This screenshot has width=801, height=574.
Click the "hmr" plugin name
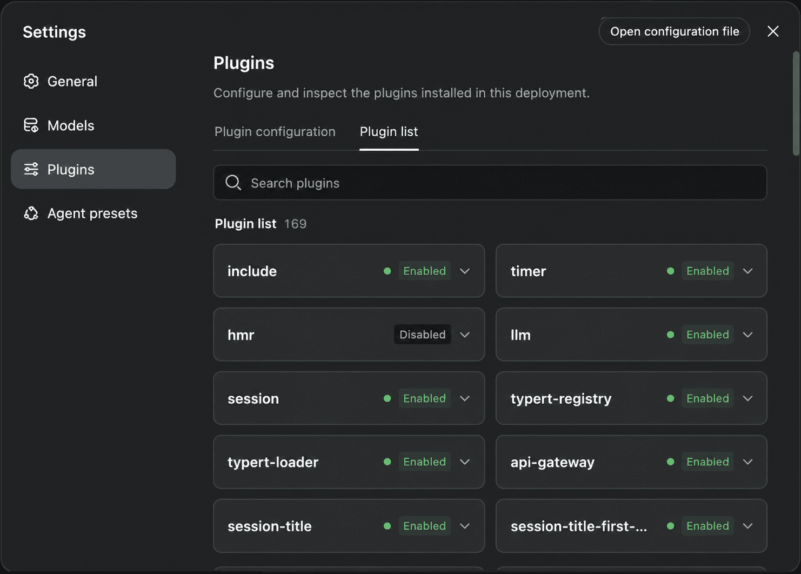(x=241, y=335)
